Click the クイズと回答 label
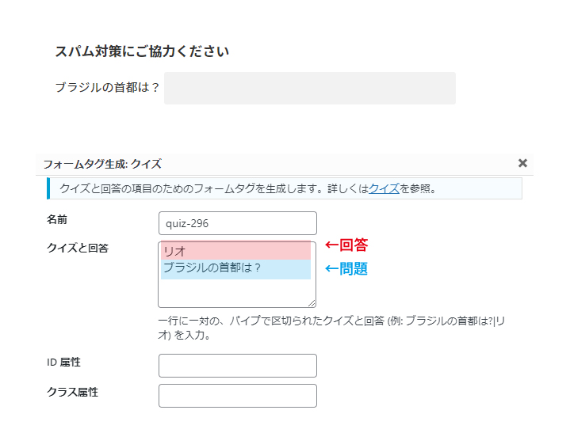This screenshot has height=448, width=570. tap(77, 248)
